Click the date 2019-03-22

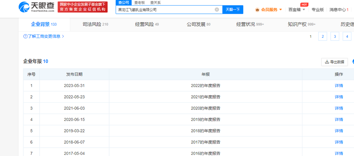coord(74,131)
